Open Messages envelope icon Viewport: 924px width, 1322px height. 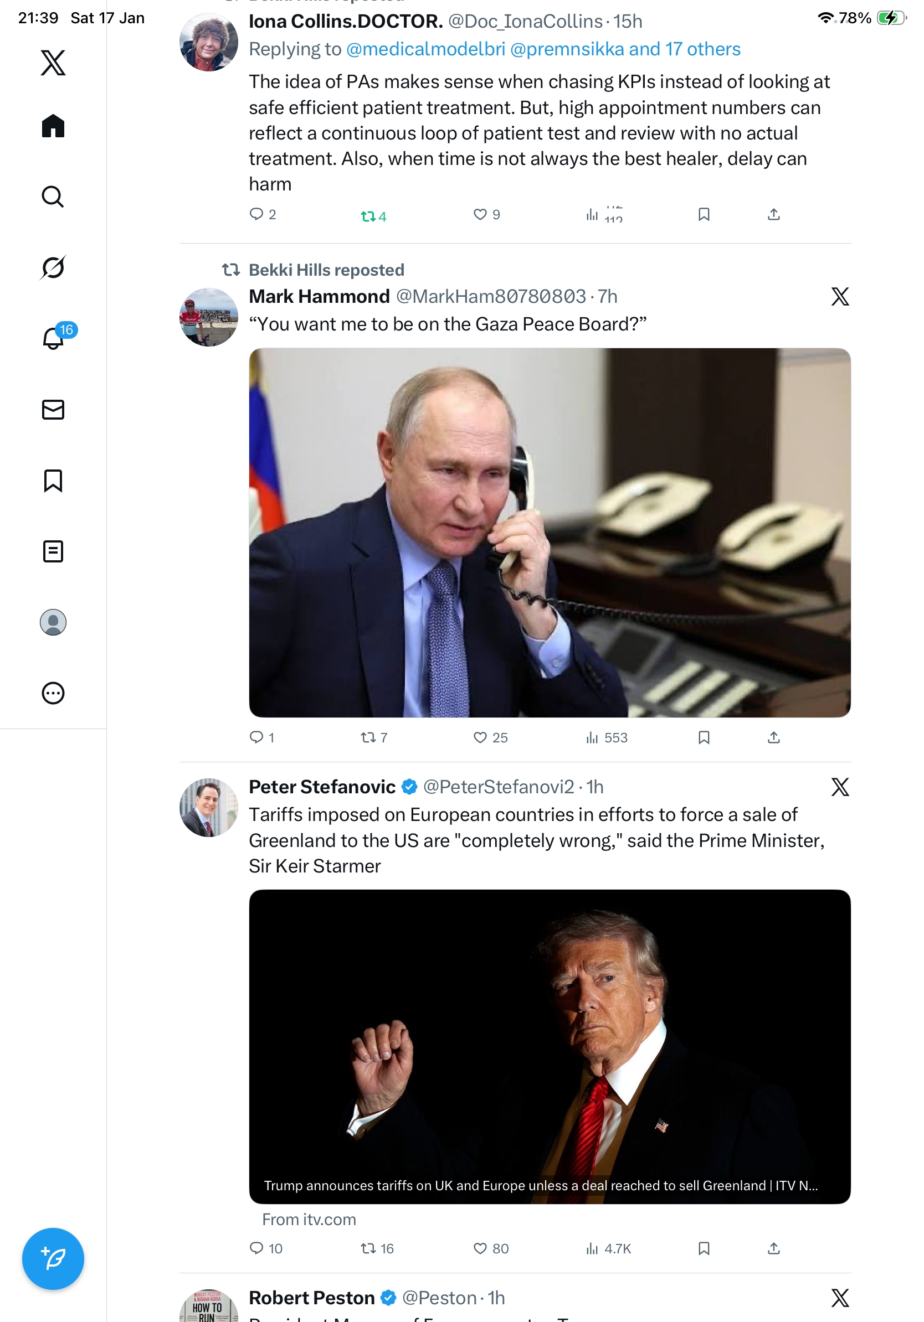tap(53, 409)
